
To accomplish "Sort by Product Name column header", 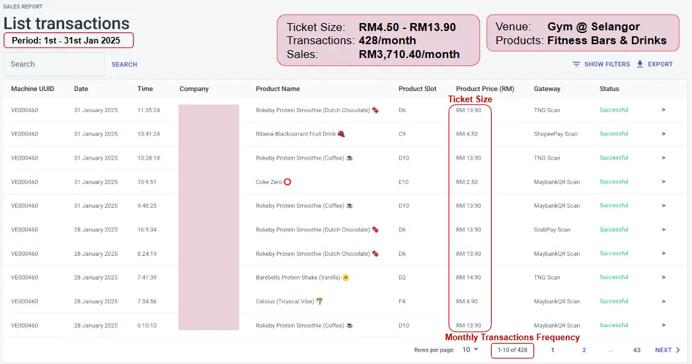I will coord(278,89).
